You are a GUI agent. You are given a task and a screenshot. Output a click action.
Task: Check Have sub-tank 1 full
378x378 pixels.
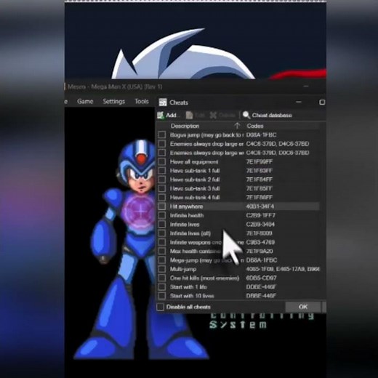coord(162,171)
